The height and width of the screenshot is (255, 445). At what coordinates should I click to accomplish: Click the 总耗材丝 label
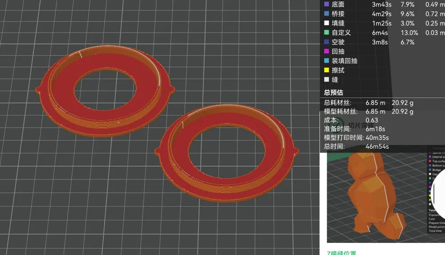(x=338, y=103)
